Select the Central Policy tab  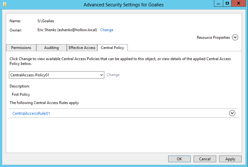(113, 48)
